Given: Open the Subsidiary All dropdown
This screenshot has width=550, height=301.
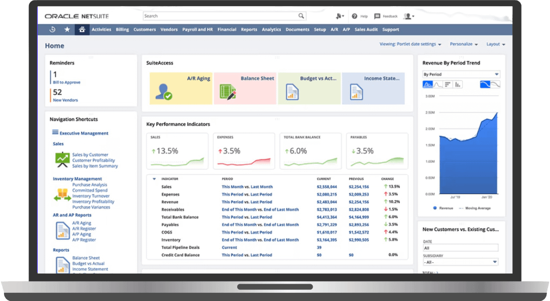Looking at the screenshot, I should point(460,262).
